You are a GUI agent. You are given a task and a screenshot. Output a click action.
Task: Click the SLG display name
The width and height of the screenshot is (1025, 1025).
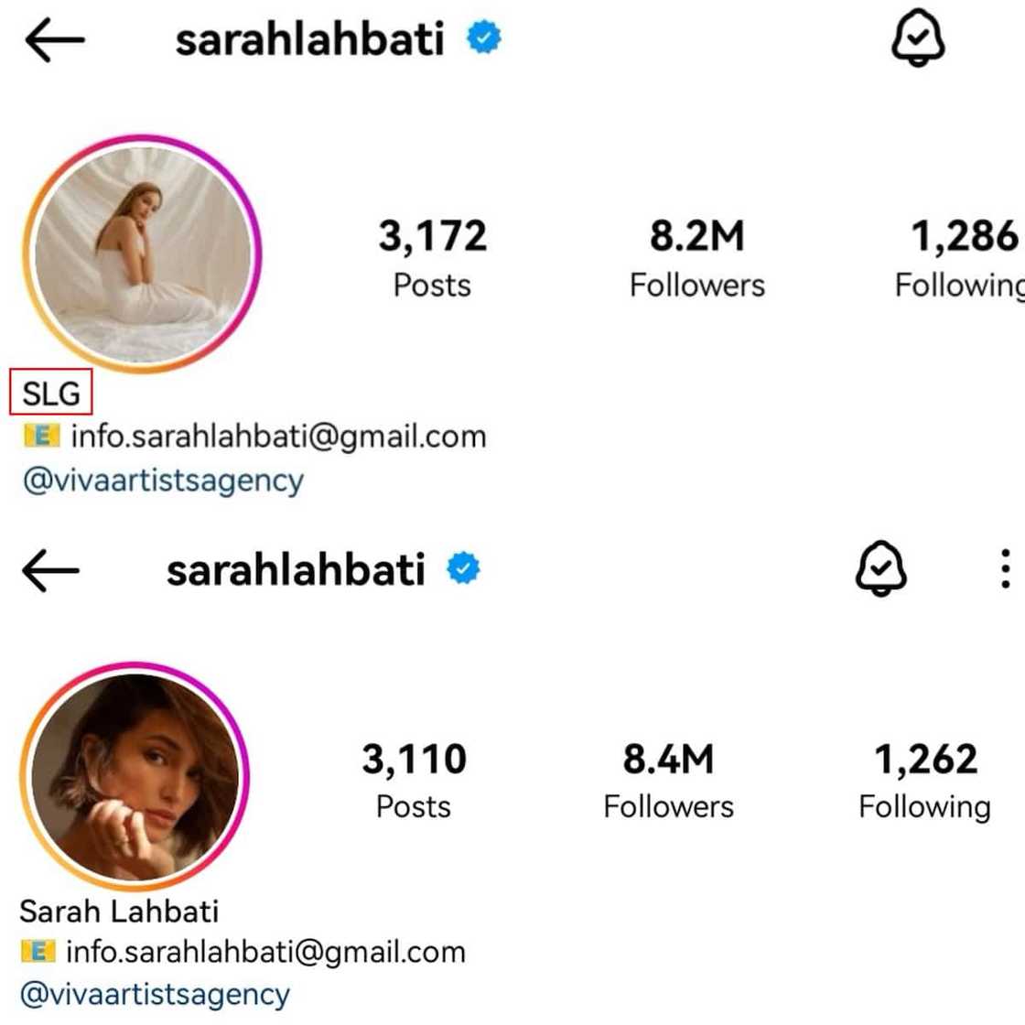(51, 393)
